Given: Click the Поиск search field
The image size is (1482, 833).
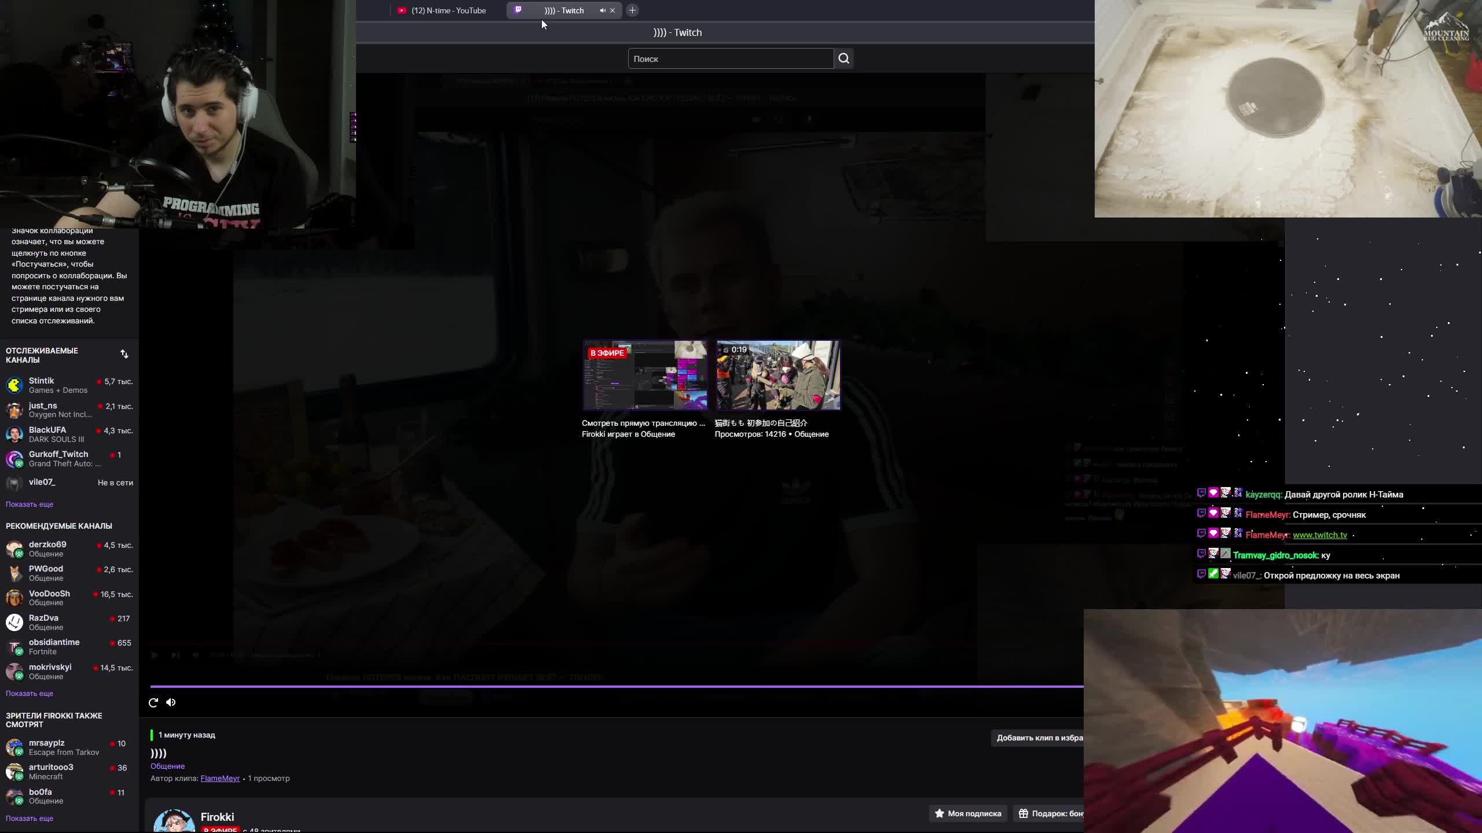Looking at the screenshot, I should 731,58.
